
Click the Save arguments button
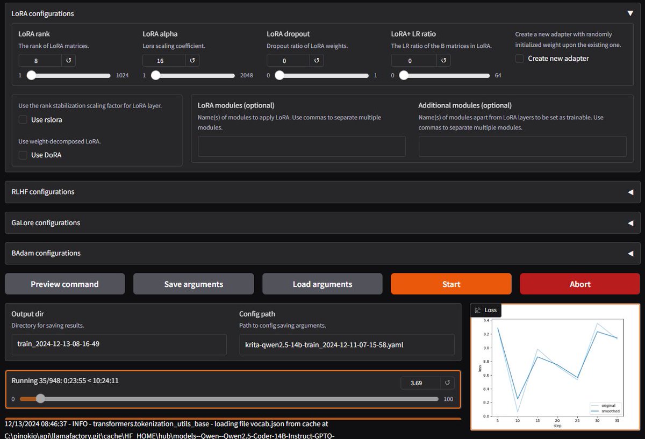click(193, 284)
